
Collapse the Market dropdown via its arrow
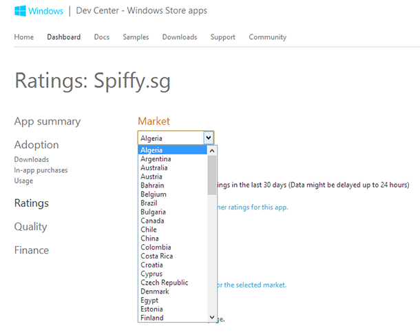pos(209,138)
